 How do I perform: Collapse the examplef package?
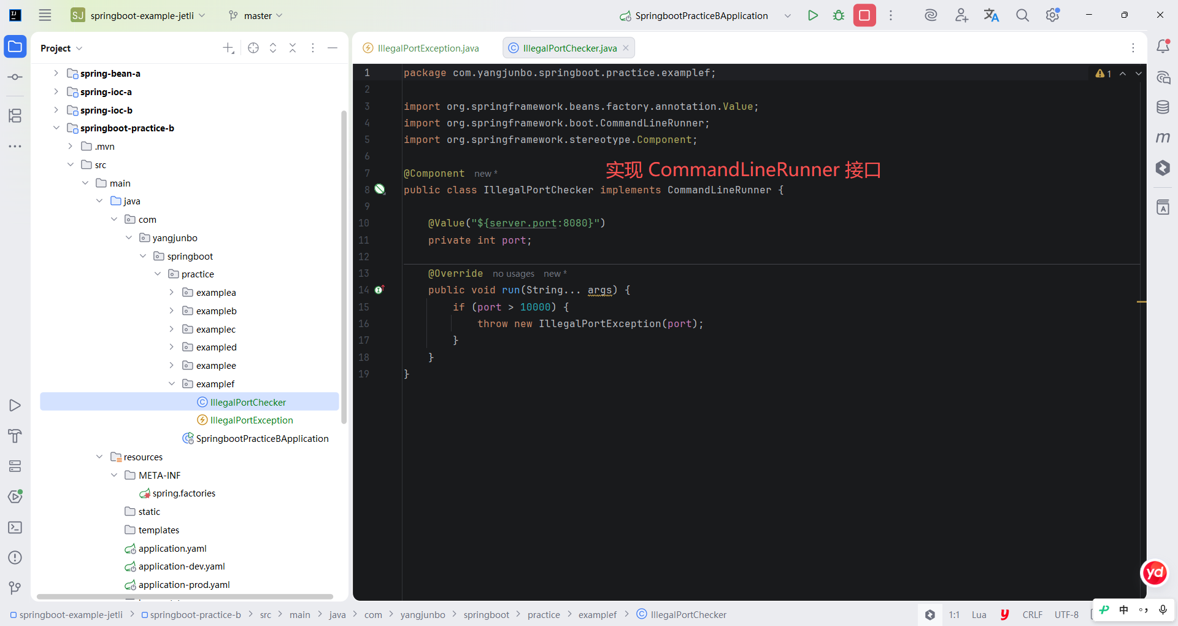pos(172,384)
